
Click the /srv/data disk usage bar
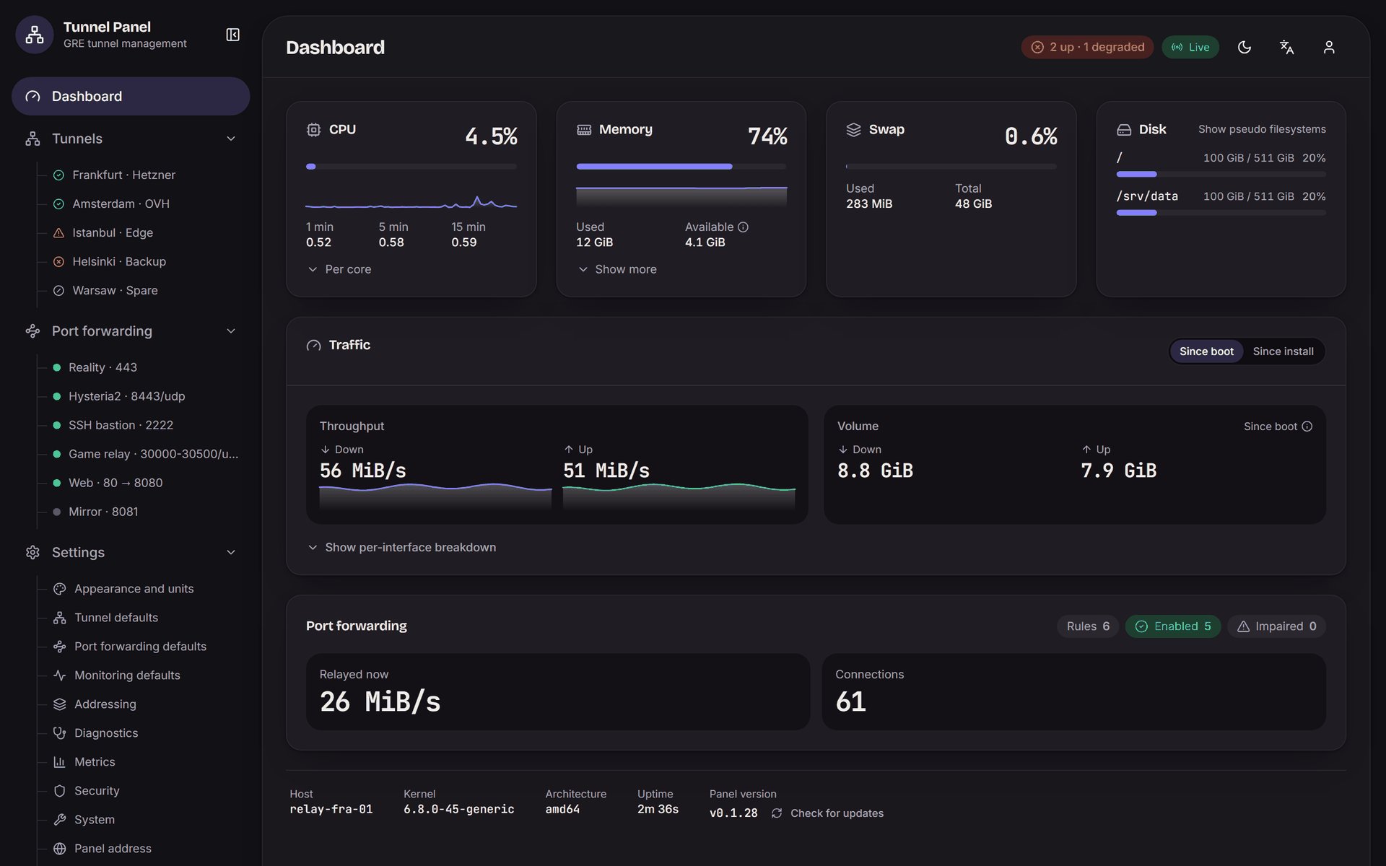click(x=1221, y=213)
